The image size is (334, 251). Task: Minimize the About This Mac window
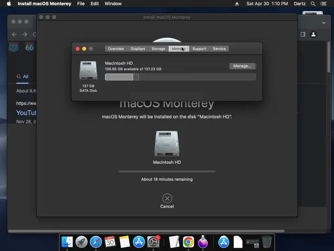point(84,49)
